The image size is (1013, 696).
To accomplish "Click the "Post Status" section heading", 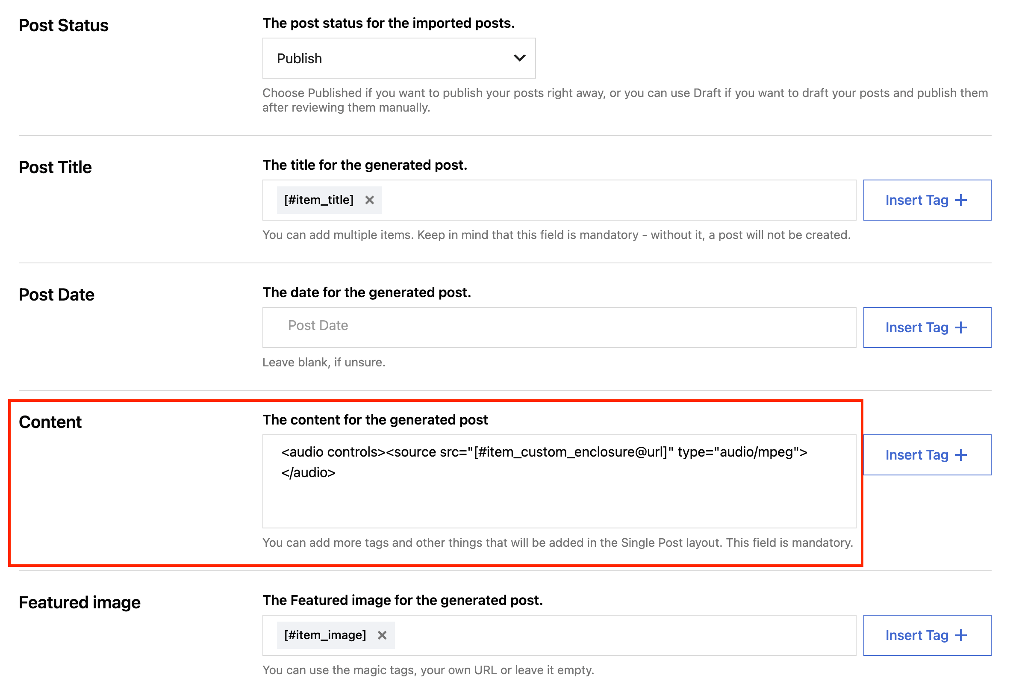I will pos(64,25).
